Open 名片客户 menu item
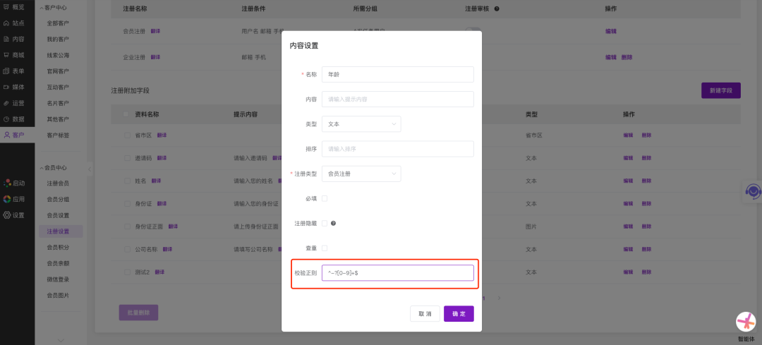The image size is (762, 345). (x=58, y=103)
